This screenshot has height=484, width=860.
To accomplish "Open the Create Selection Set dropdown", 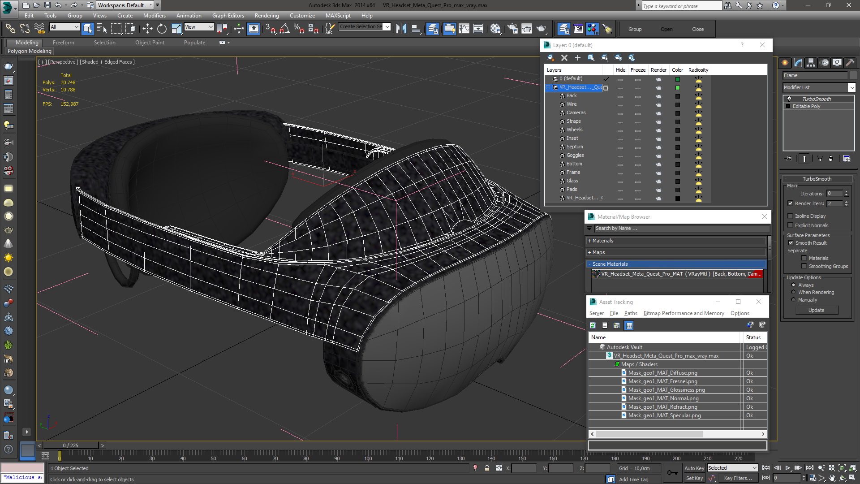I will [x=365, y=27].
